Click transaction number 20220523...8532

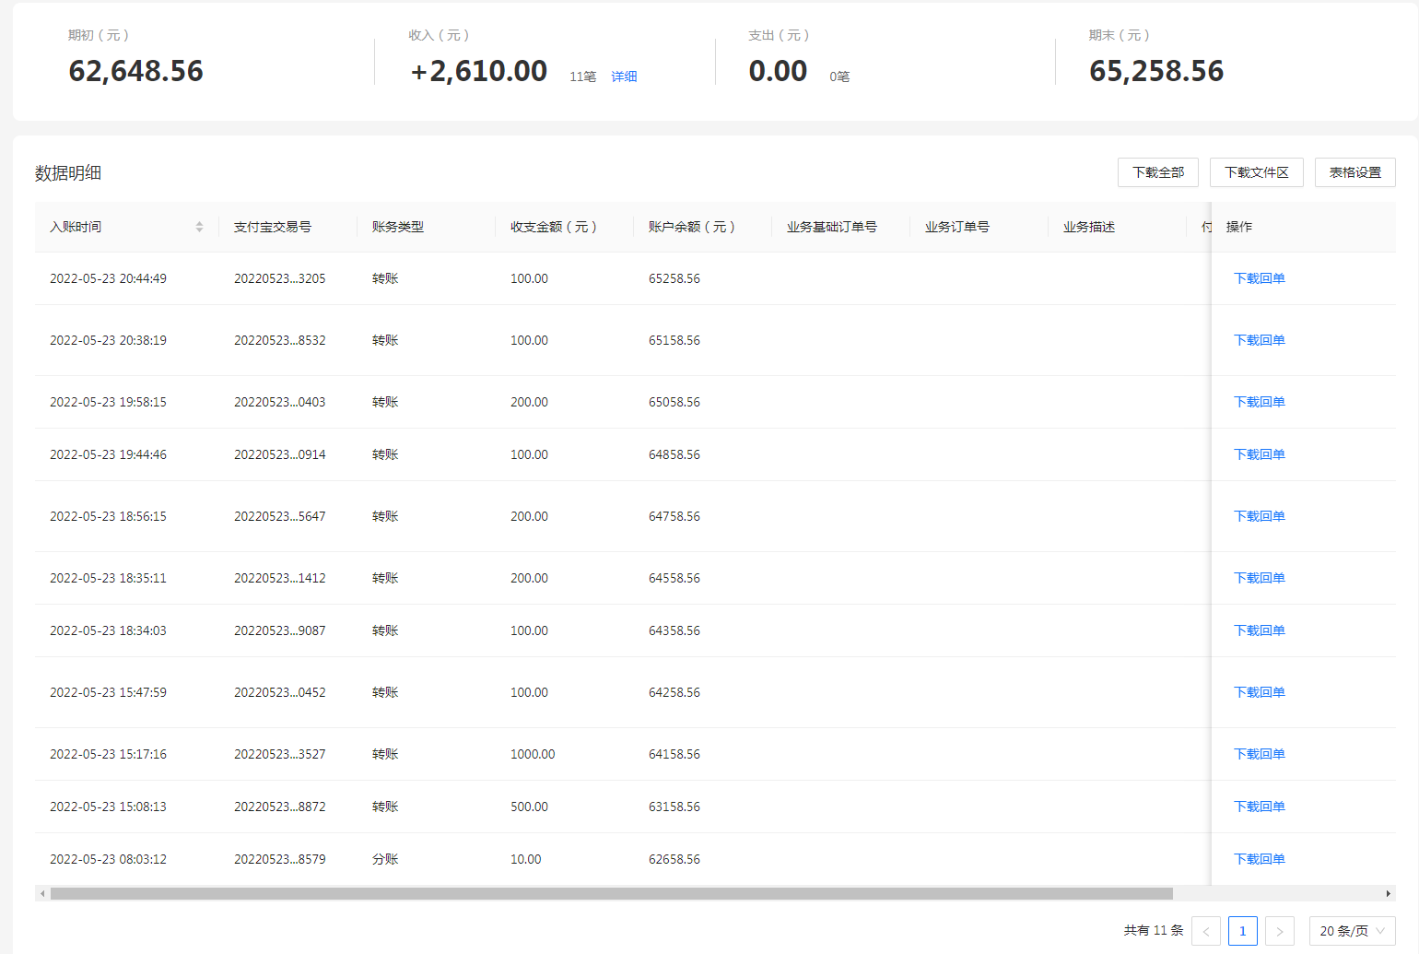pos(280,340)
